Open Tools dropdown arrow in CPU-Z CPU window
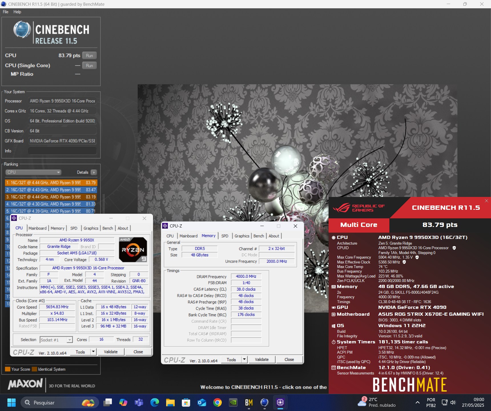This screenshot has width=491, height=411. [x=93, y=352]
